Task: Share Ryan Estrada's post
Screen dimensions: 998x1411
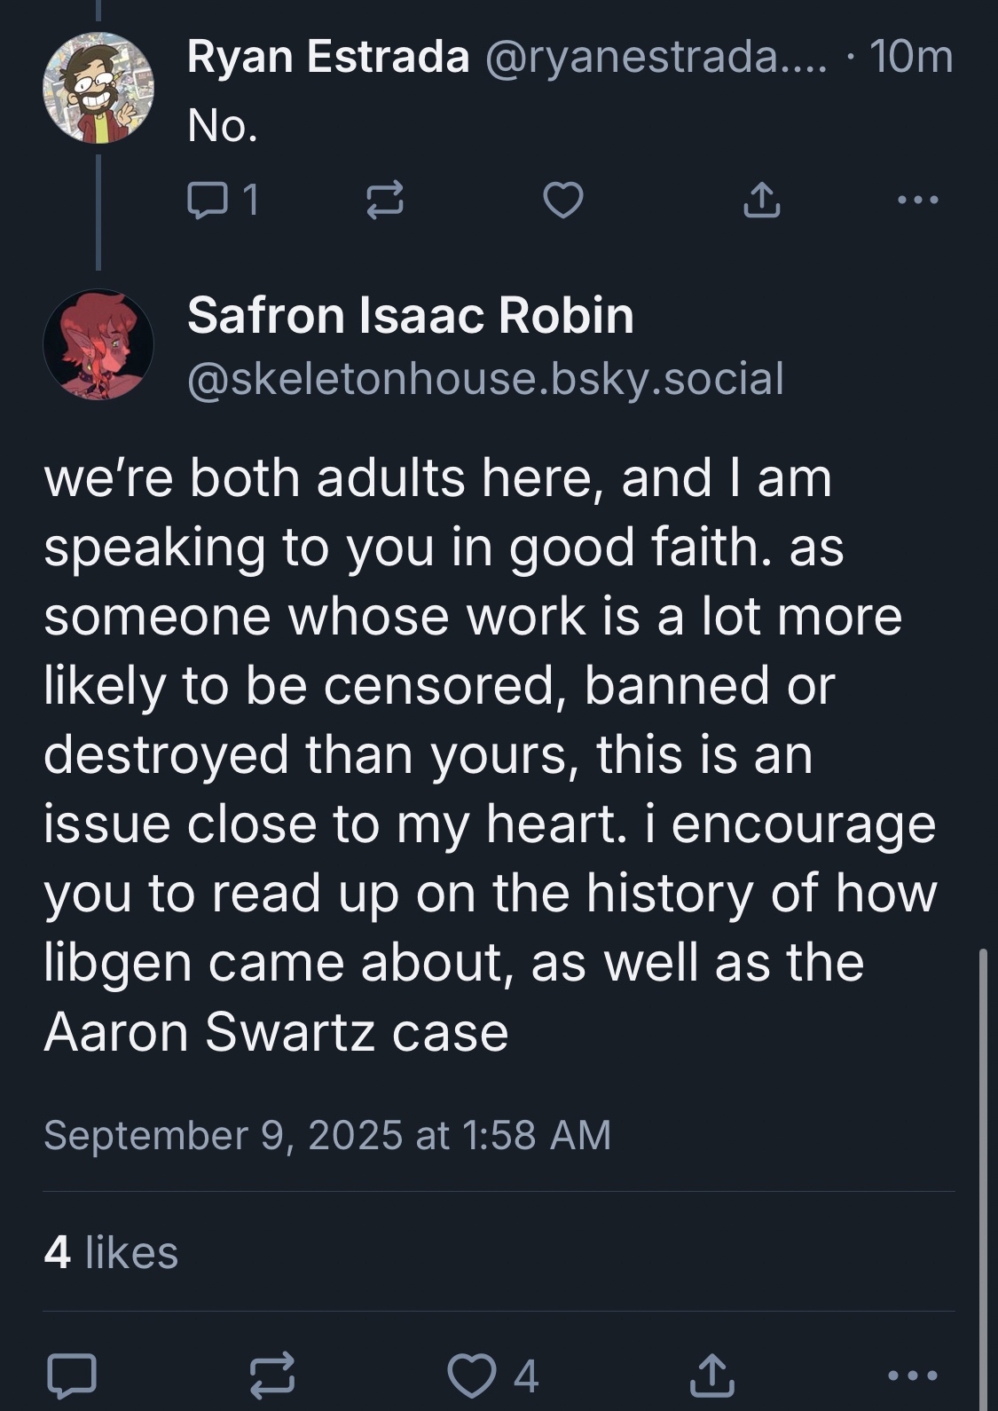Action: click(x=761, y=200)
